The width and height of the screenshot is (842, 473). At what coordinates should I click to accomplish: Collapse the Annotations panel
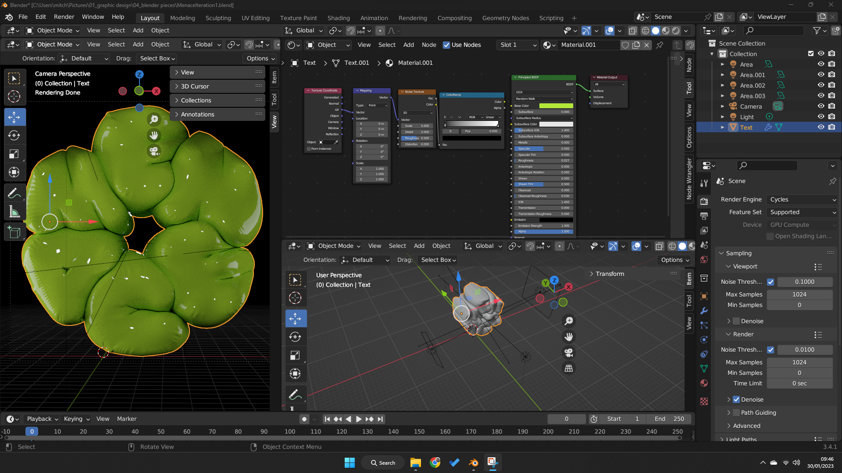coord(197,114)
